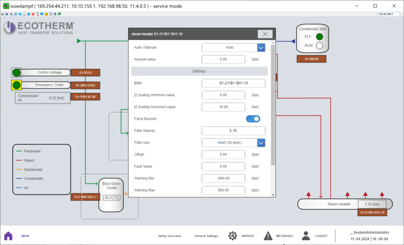The width and height of the screenshot is (404, 245).
Task: Click the Windows start key icon in toolbar
Action: pyautogui.click(x=20, y=14)
